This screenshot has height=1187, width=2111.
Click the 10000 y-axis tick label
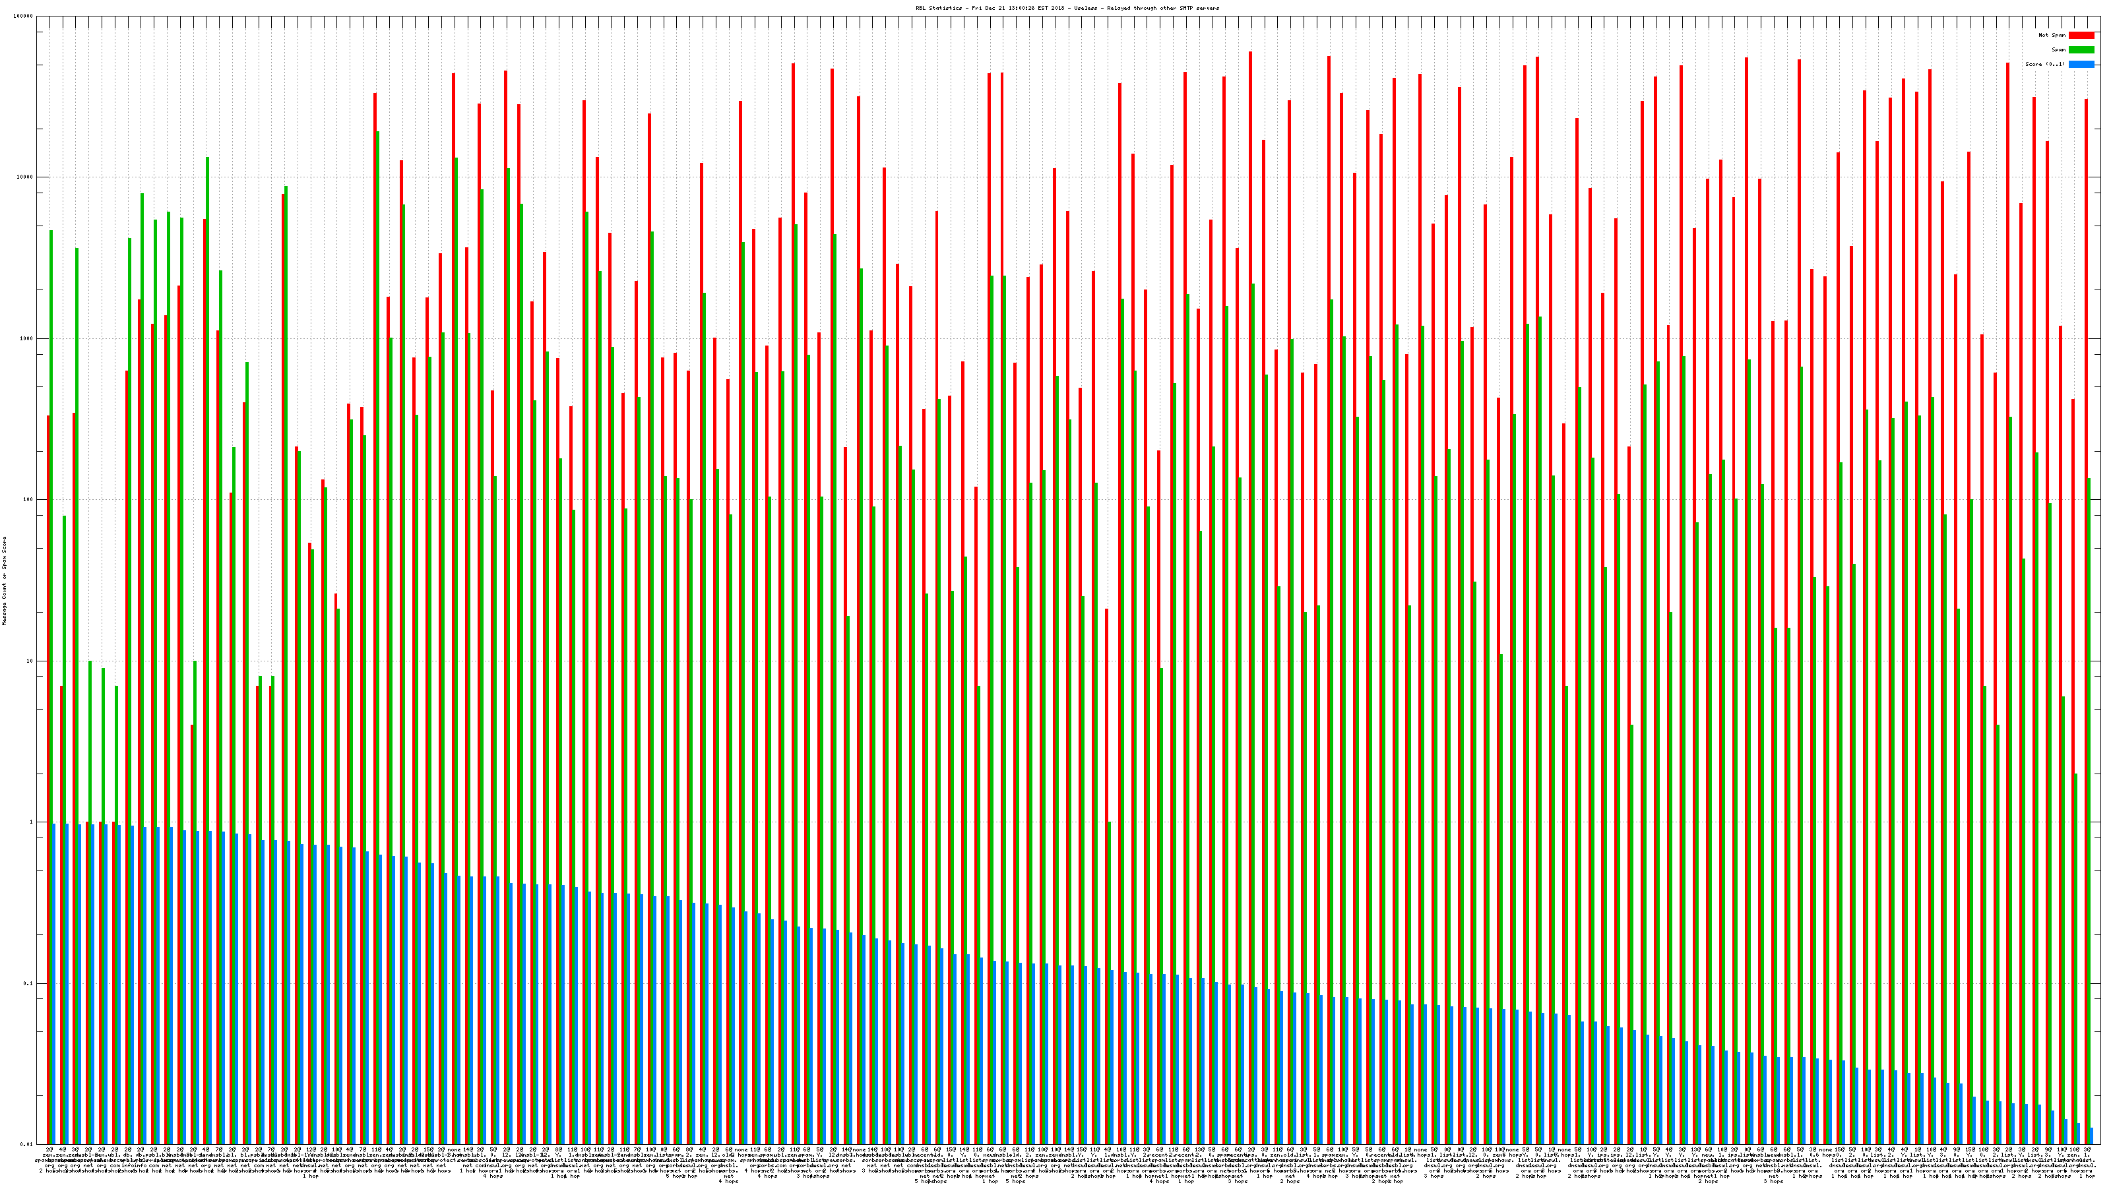pos(26,178)
